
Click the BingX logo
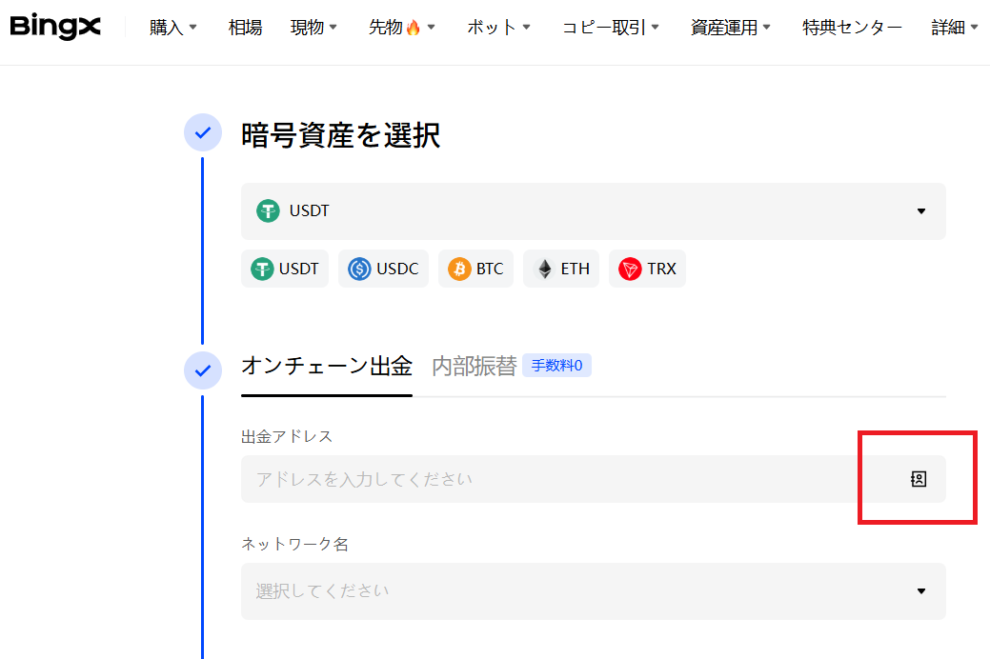55,27
